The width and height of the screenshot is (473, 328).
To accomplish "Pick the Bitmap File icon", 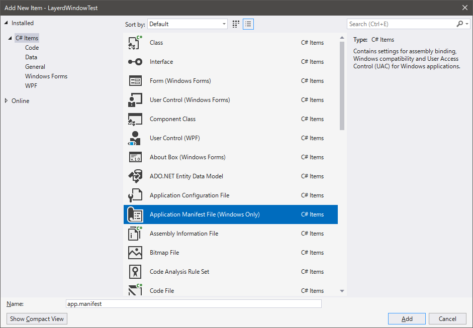I will point(135,253).
